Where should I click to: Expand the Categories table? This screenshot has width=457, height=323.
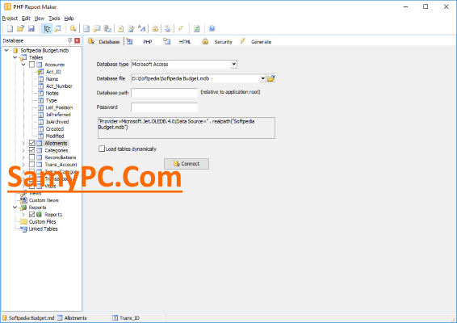[x=23, y=150]
